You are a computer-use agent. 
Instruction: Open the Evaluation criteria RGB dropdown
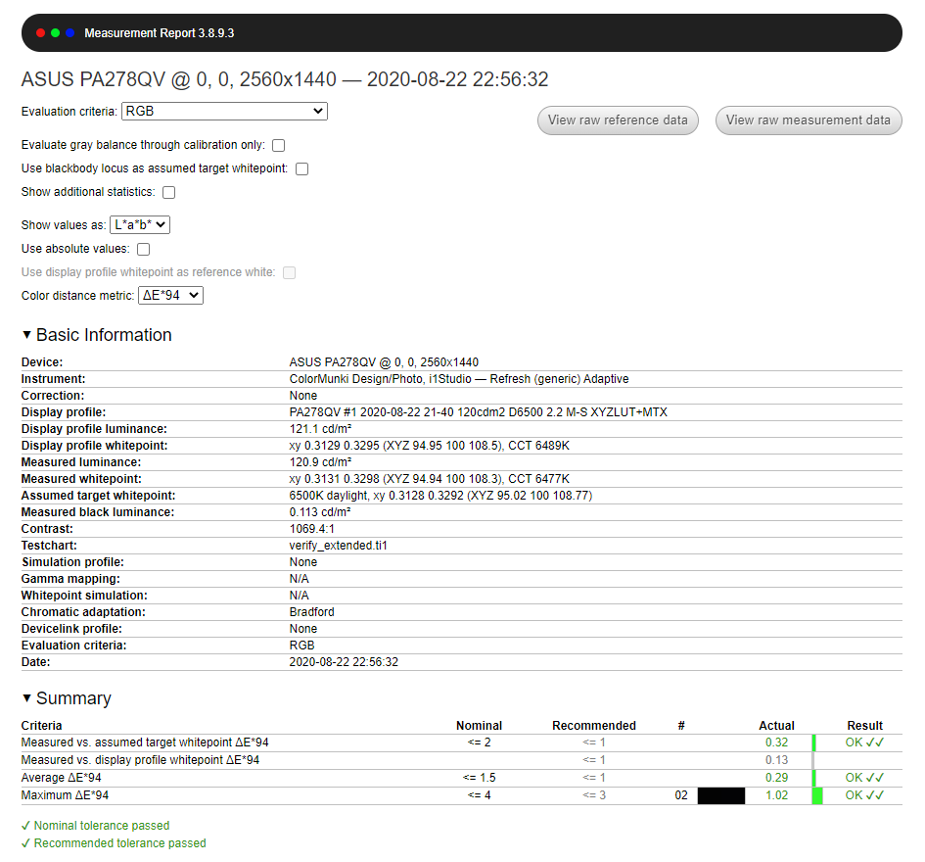(224, 111)
